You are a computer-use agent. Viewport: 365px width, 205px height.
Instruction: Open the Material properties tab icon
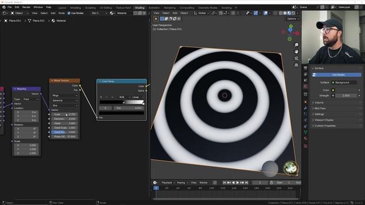coord(306,138)
